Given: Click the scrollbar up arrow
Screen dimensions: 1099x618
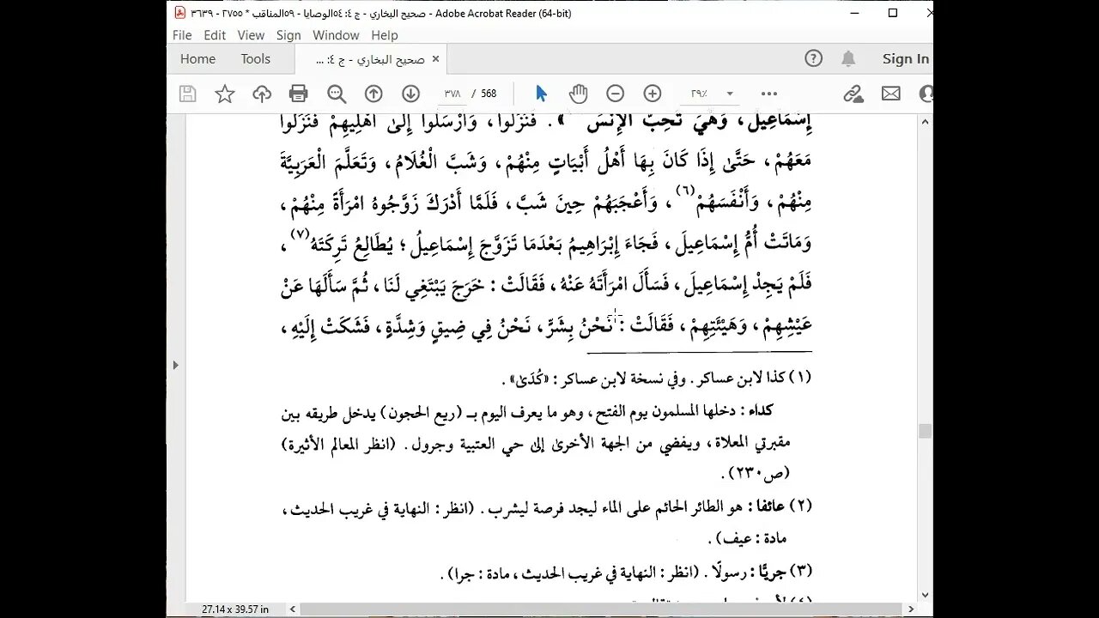Looking at the screenshot, I should tap(925, 122).
